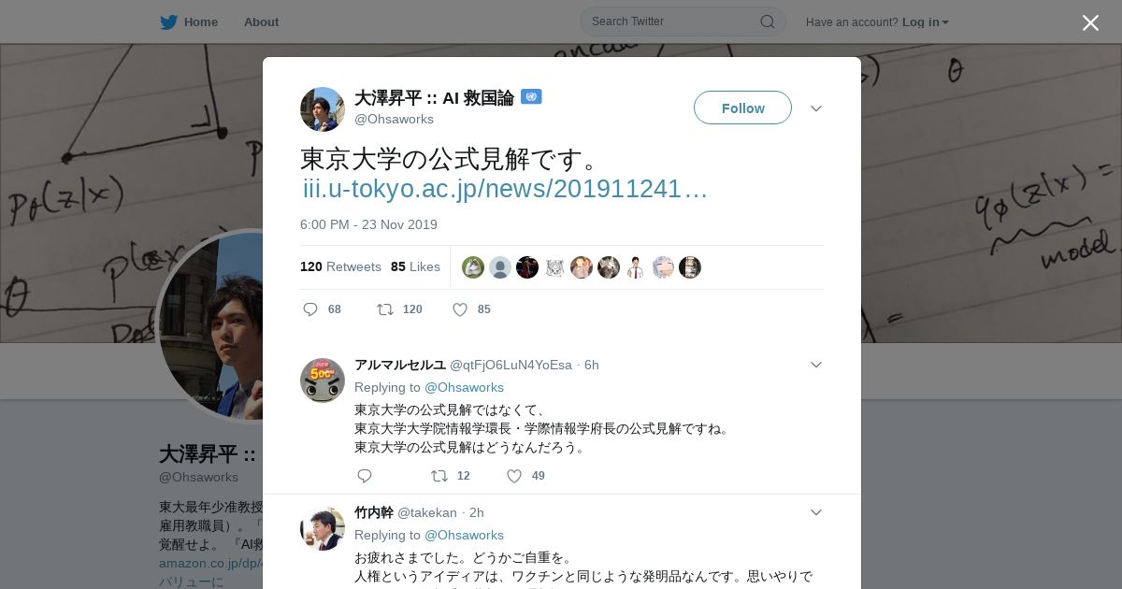Screen dimensions: 1122x589
Task: Like アルマルセルユ's reply with 49 likes
Action: [513, 476]
